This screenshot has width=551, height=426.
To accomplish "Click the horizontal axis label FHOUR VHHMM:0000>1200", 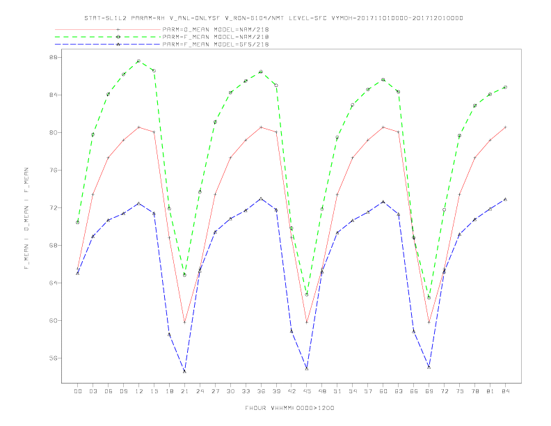I will (x=289, y=408).
